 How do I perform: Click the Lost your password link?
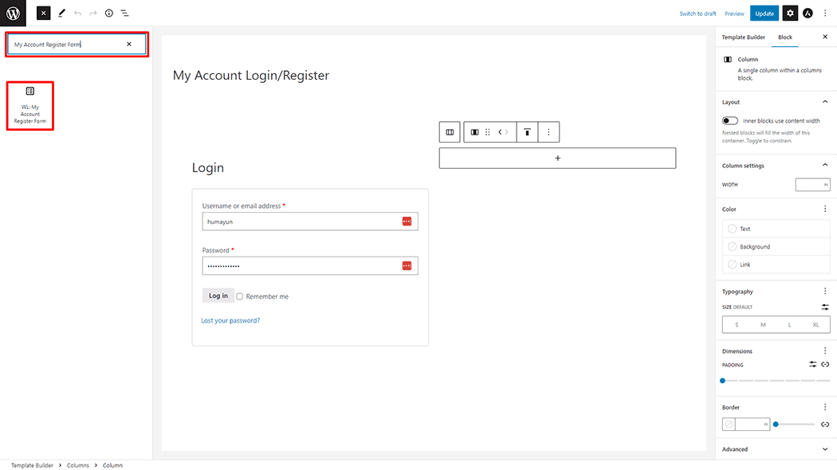point(229,319)
